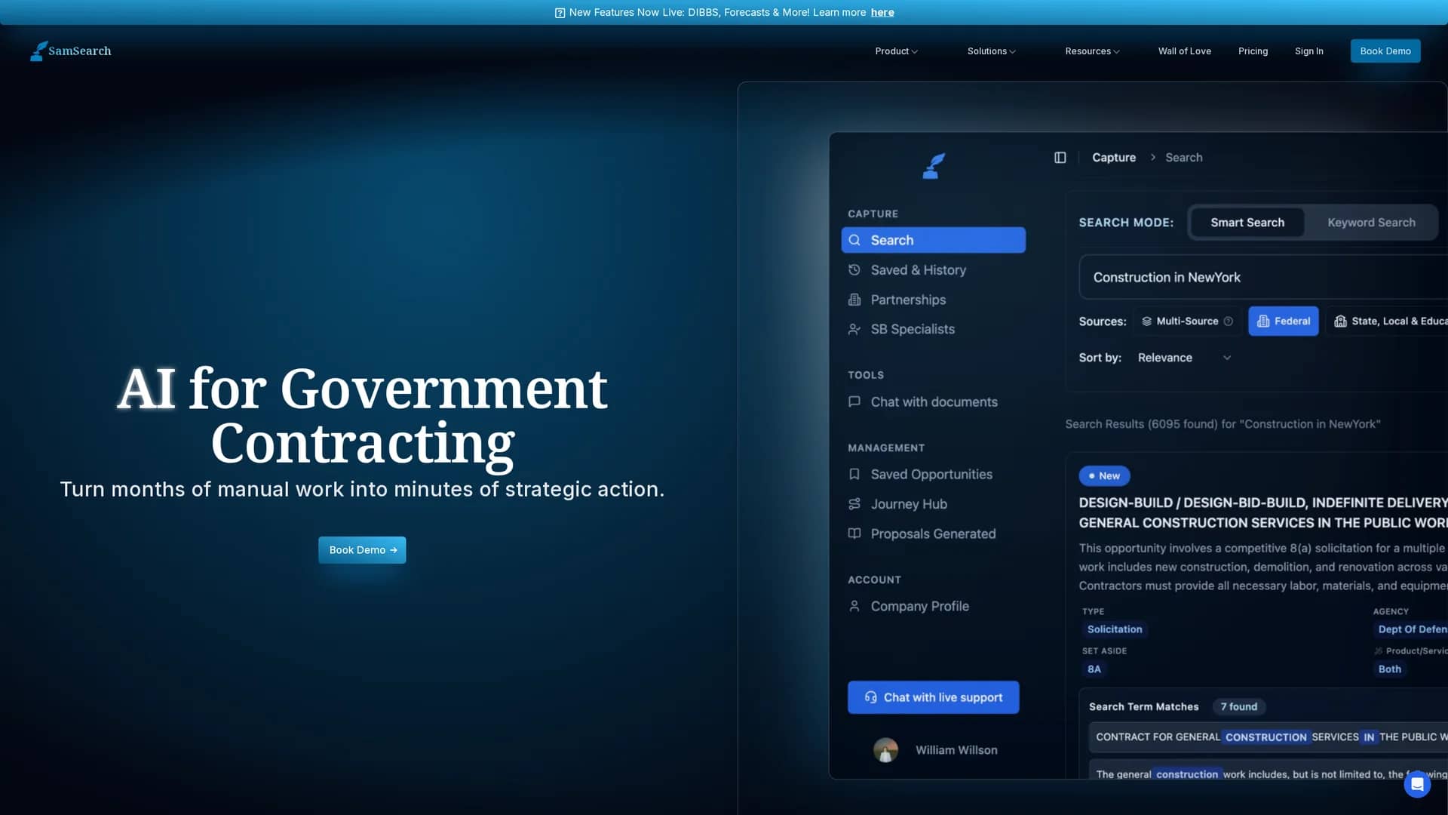Click the announcement banner info icon

(x=560, y=13)
